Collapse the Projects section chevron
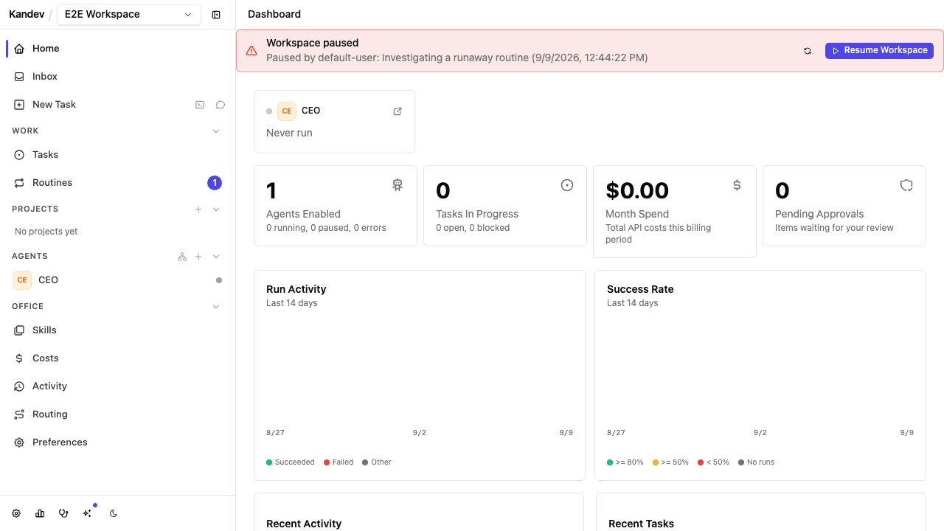The width and height of the screenshot is (944, 531). (216, 209)
